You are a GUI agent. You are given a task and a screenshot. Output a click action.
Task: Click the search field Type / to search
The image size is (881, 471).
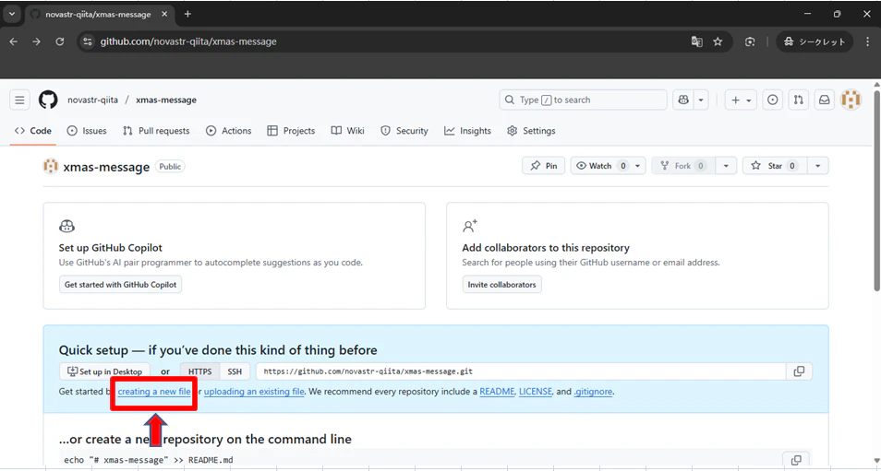click(584, 100)
